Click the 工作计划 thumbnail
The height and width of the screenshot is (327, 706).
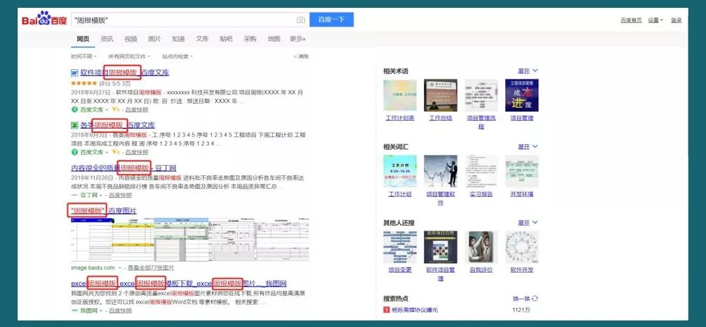[x=400, y=172]
